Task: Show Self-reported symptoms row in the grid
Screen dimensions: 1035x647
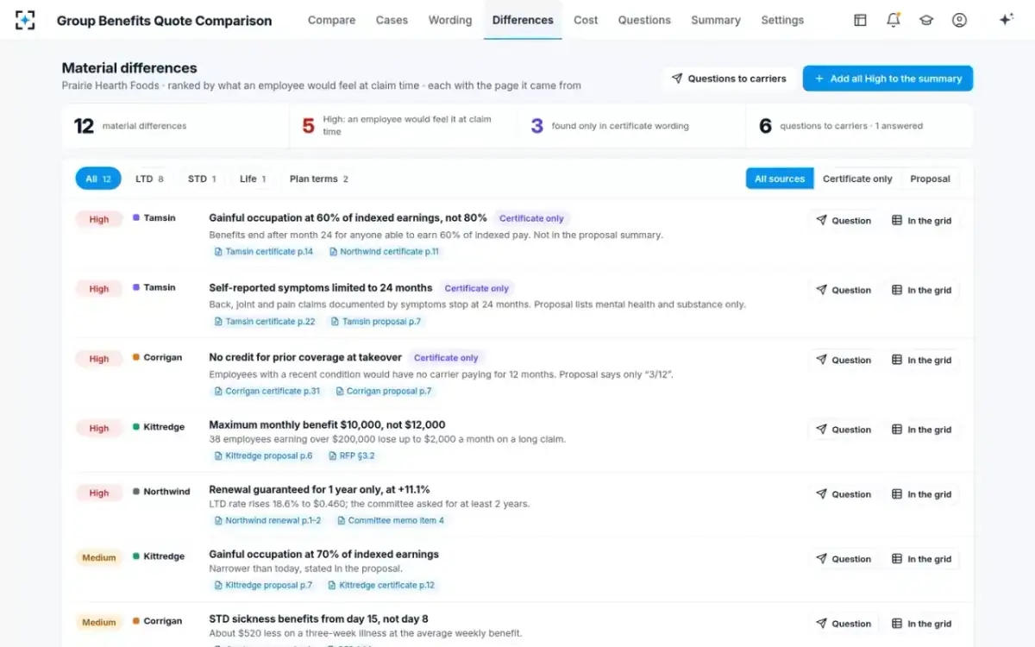Action: (x=921, y=291)
